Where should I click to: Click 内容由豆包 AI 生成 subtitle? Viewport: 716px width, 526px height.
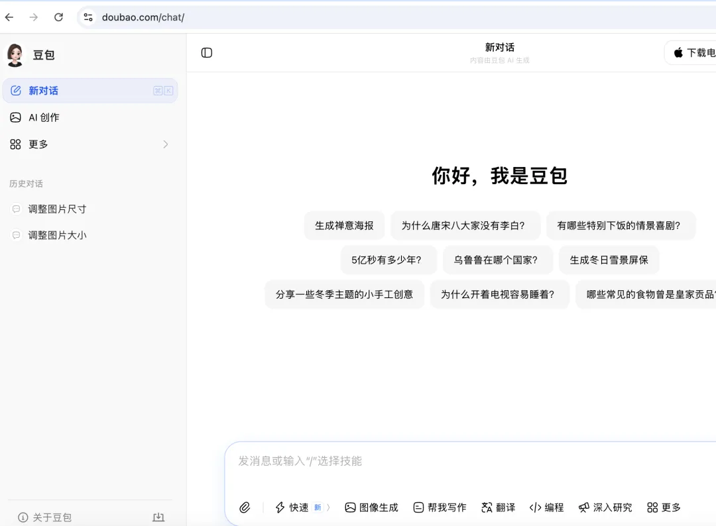(x=500, y=60)
